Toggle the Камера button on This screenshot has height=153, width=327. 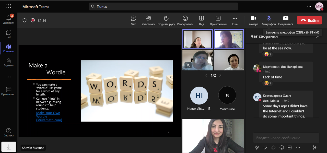(x=253, y=20)
